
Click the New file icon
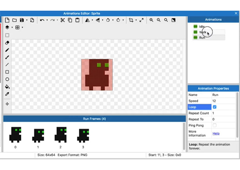coord(7,20)
